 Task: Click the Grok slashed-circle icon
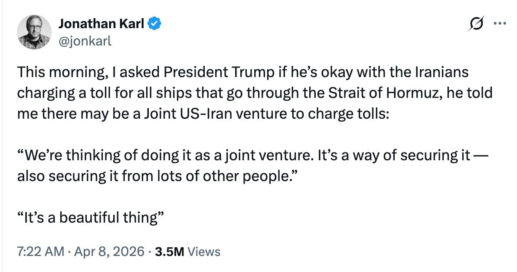(476, 26)
